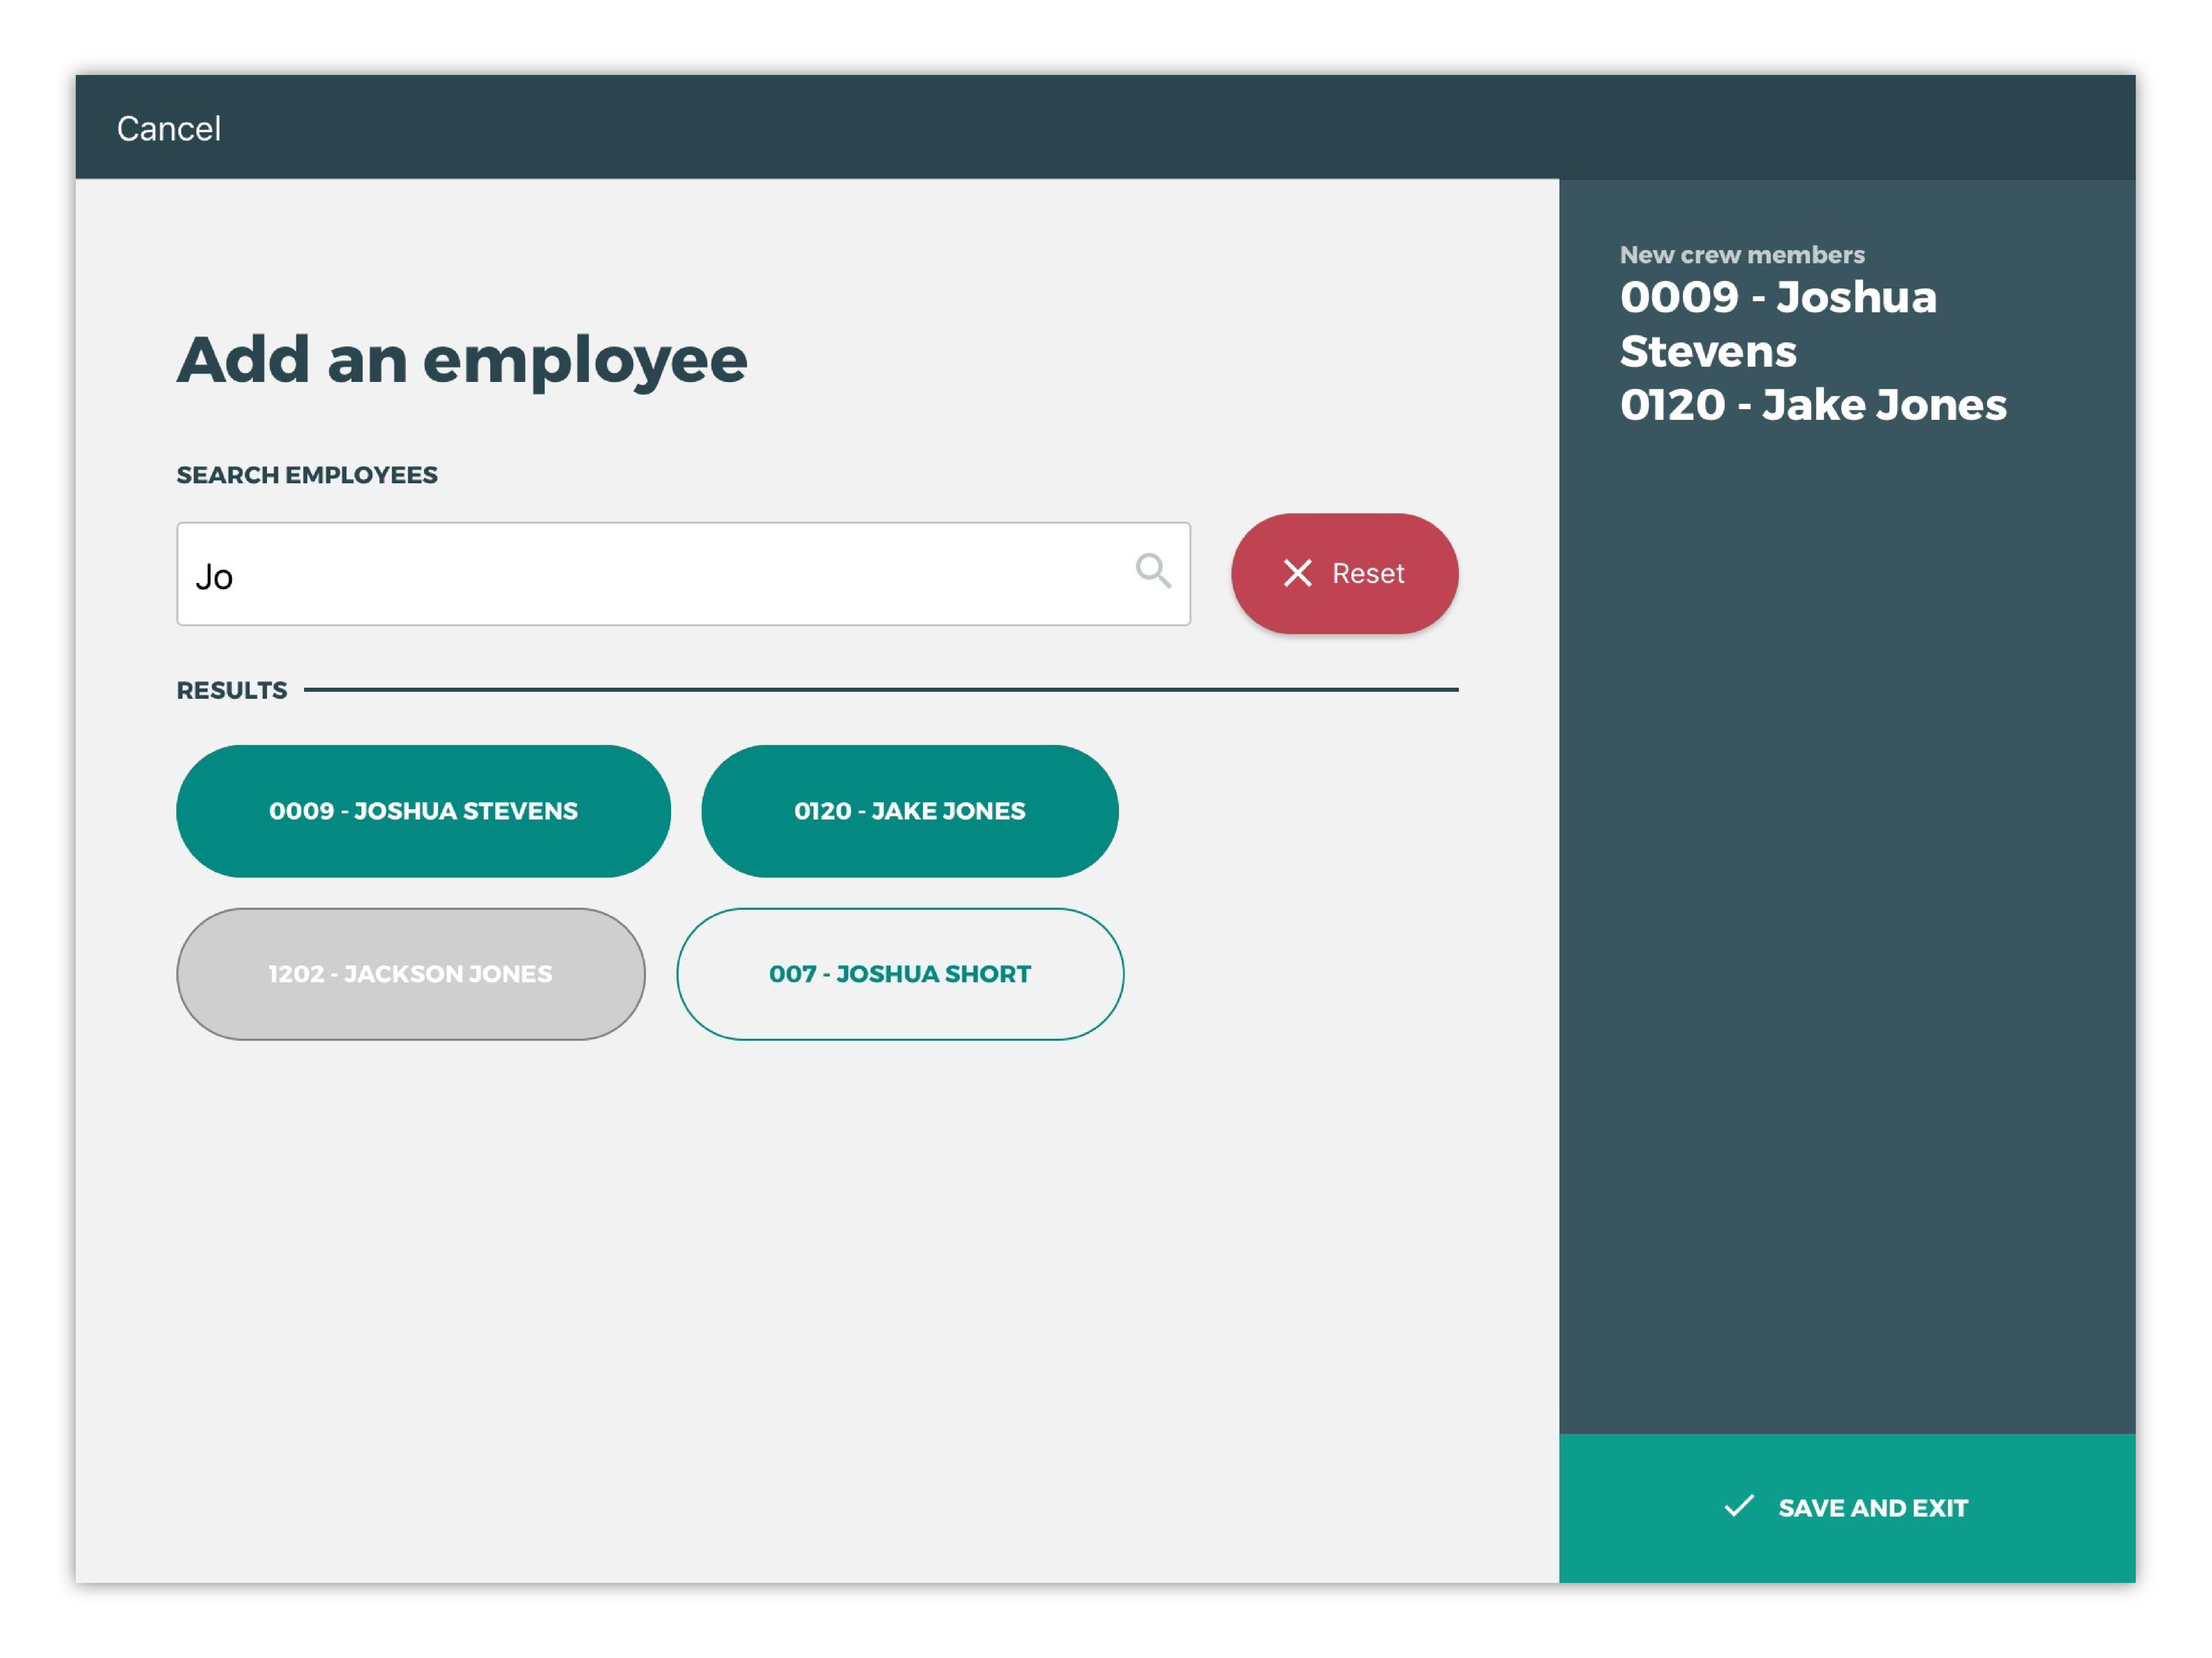Image resolution: width=2212 pixels, height=1658 pixels.
Task: Click the magnifying glass search icon
Action: click(1152, 571)
